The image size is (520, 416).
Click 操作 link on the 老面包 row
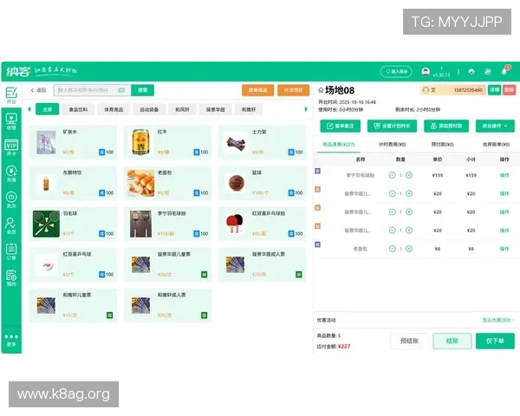pyautogui.click(x=504, y=249)
